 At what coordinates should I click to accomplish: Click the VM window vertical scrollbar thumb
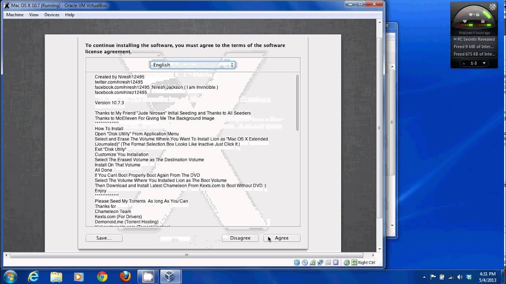click(x=379, y=127)
